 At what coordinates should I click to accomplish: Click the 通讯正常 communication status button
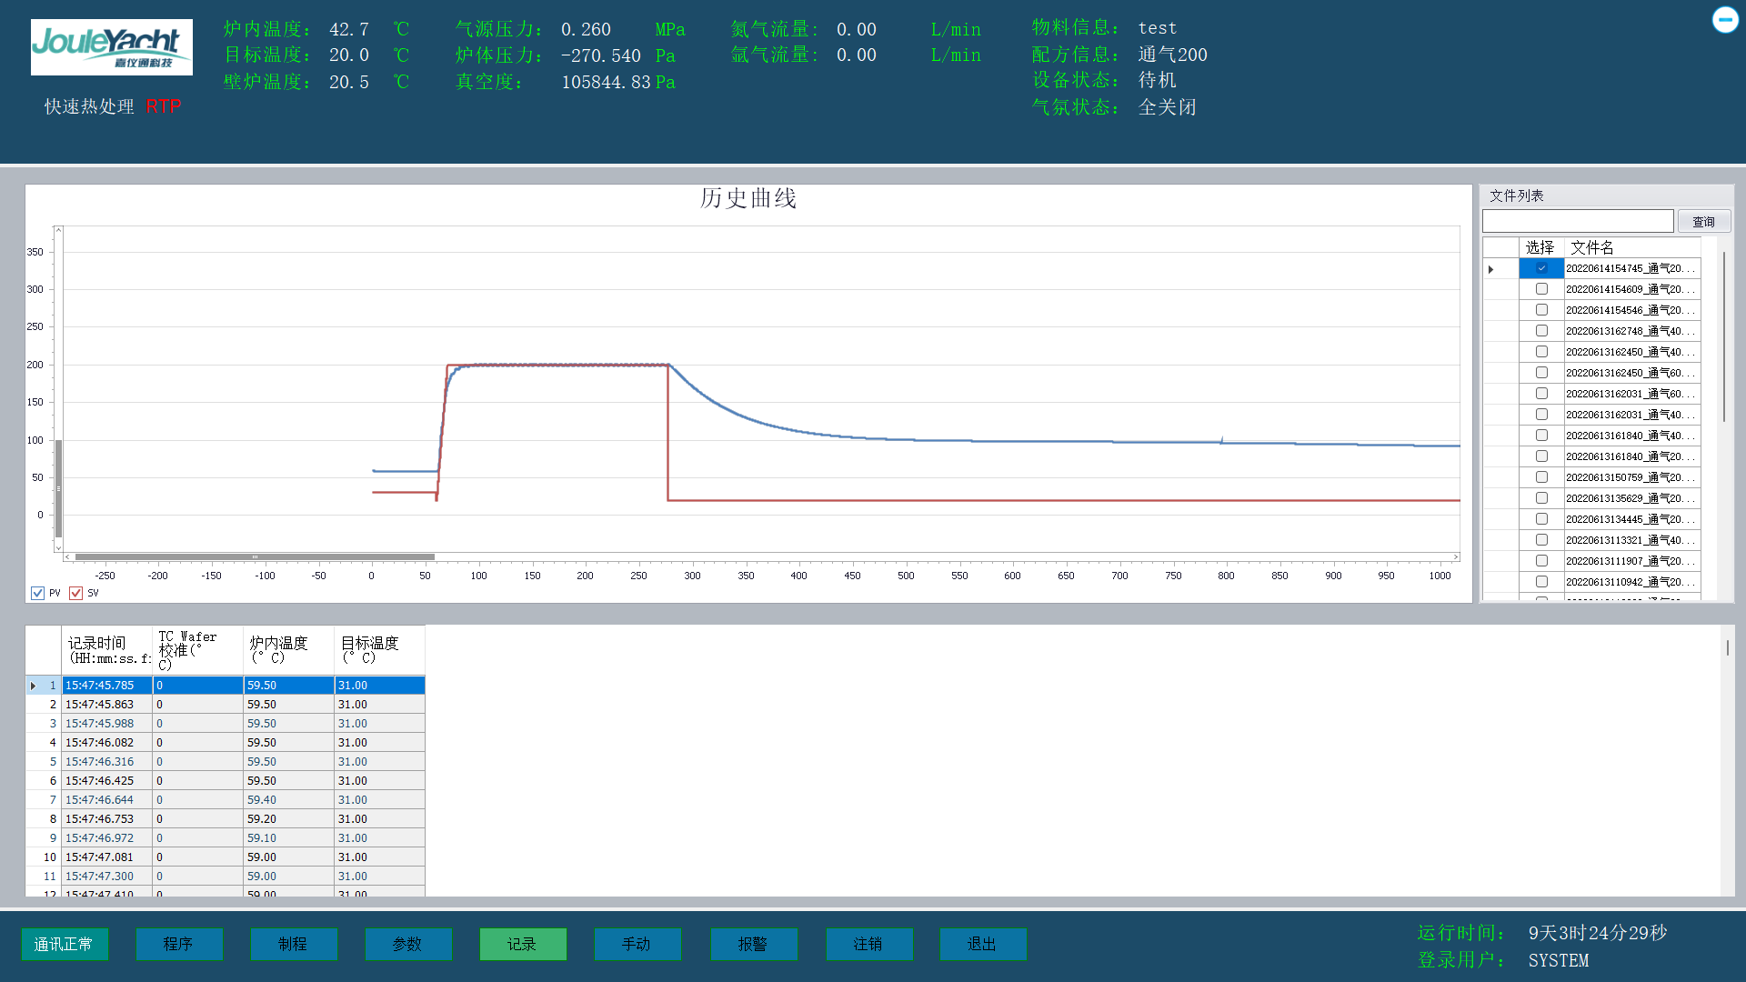tap(65, 944)
